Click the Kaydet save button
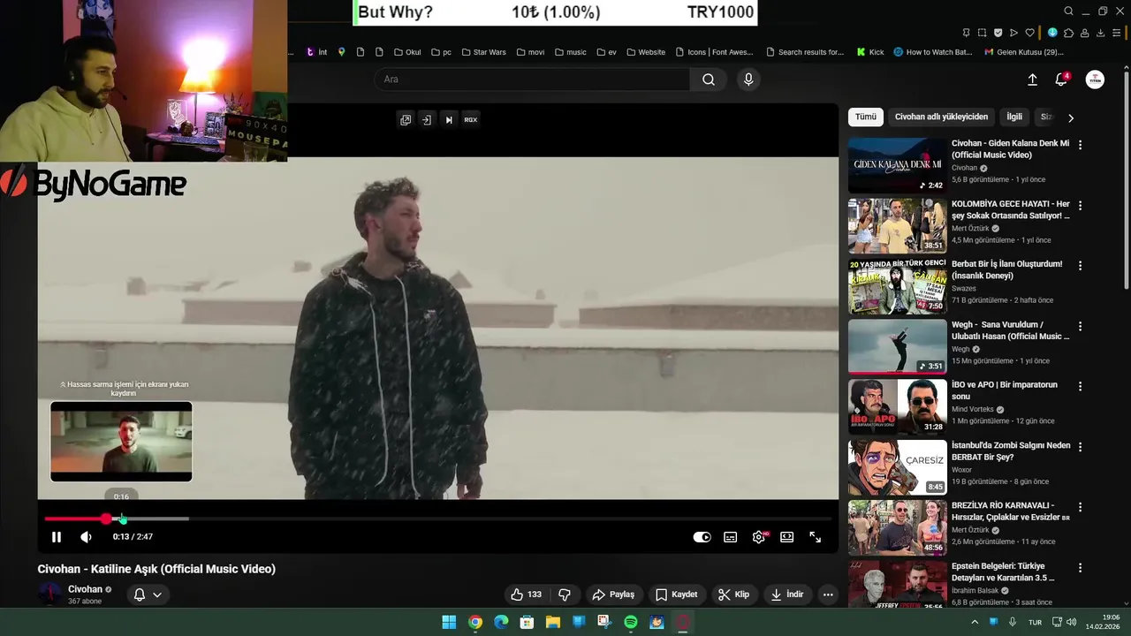 click(676, 594)
